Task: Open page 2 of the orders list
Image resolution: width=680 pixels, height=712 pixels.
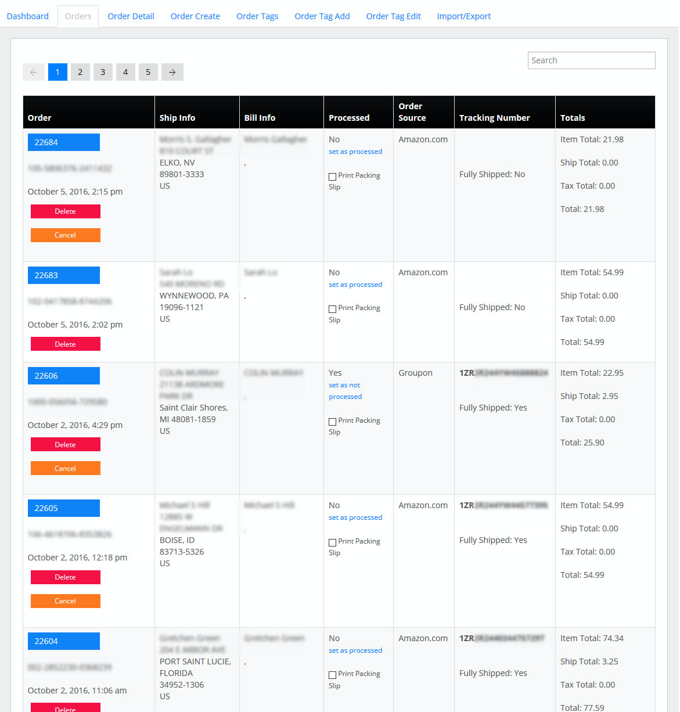Action: coord(80,71)
